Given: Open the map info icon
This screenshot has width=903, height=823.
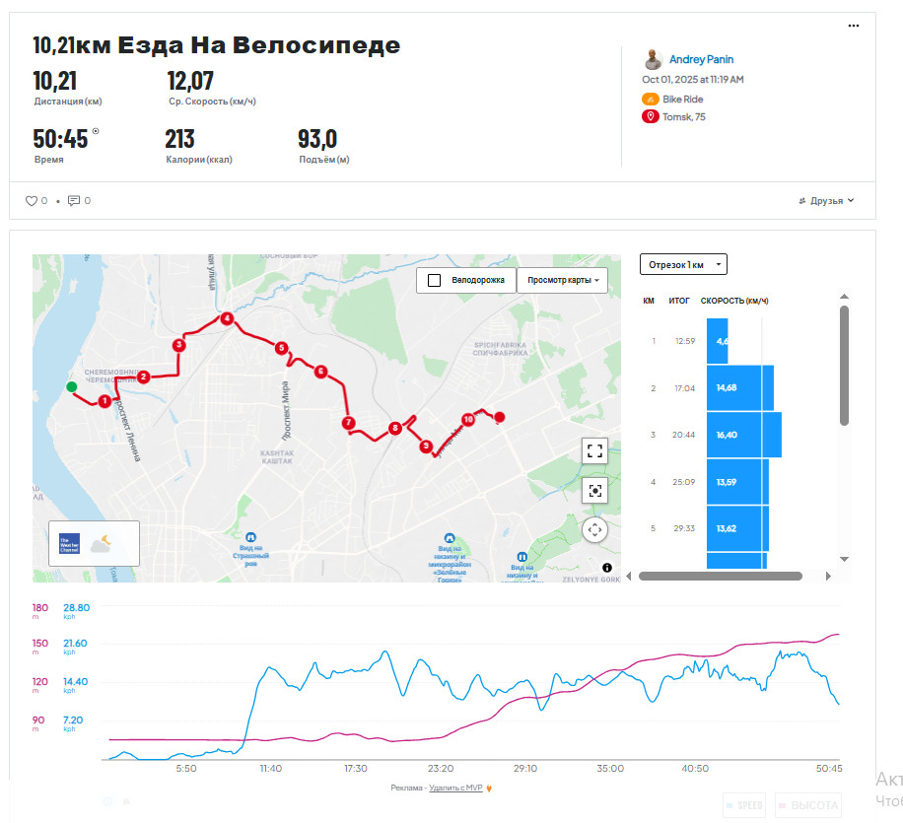Looking at the screenshot, I should pyautogui.click(x=607, y=568).
